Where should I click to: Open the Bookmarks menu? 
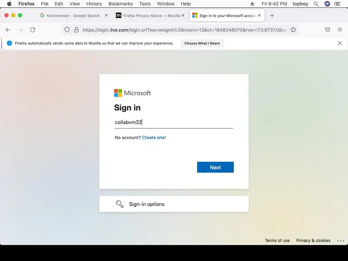[121, 4]
